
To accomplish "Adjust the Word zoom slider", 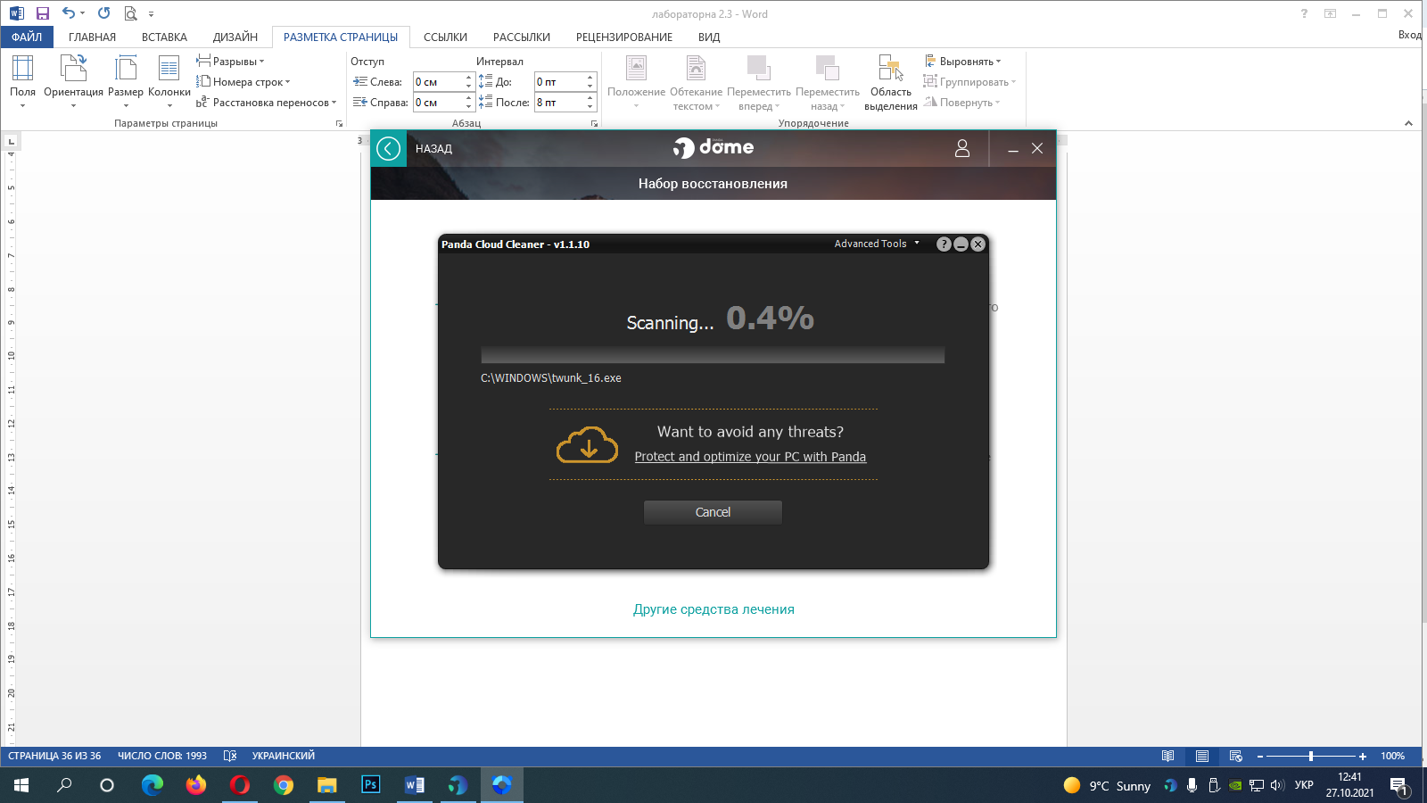I will 1311,756.
